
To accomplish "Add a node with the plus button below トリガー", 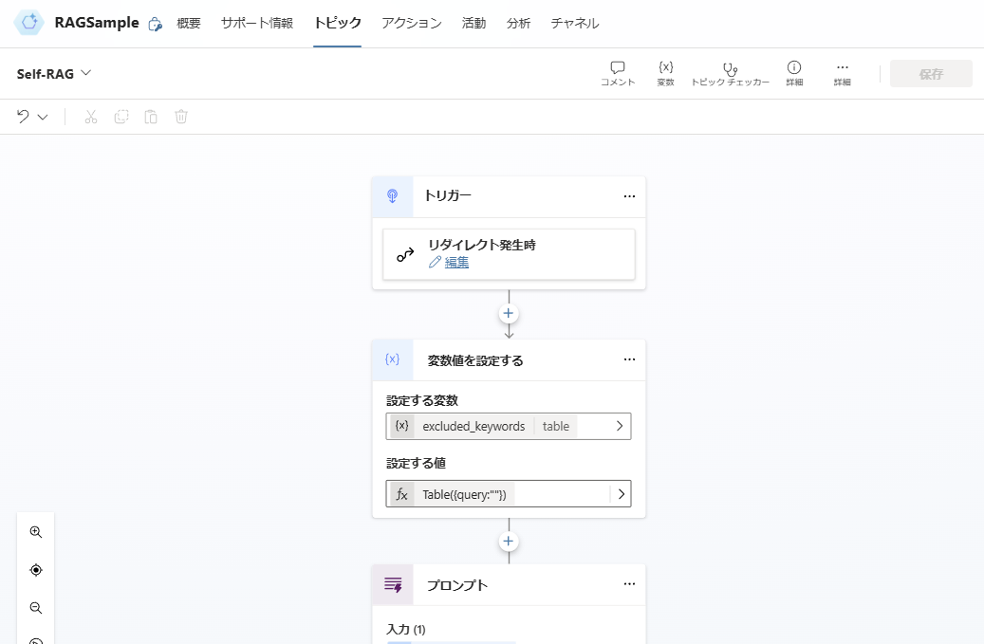I will 509,313.
